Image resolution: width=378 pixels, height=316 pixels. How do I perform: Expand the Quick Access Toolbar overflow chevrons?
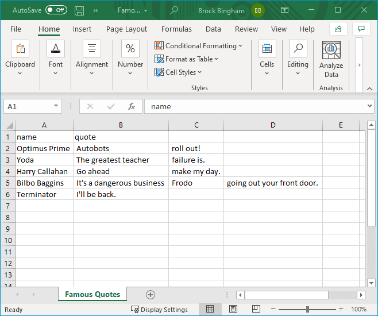(x=96, y=10)
